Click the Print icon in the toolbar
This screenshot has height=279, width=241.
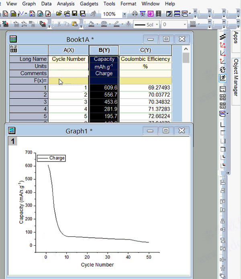(135, 14)
